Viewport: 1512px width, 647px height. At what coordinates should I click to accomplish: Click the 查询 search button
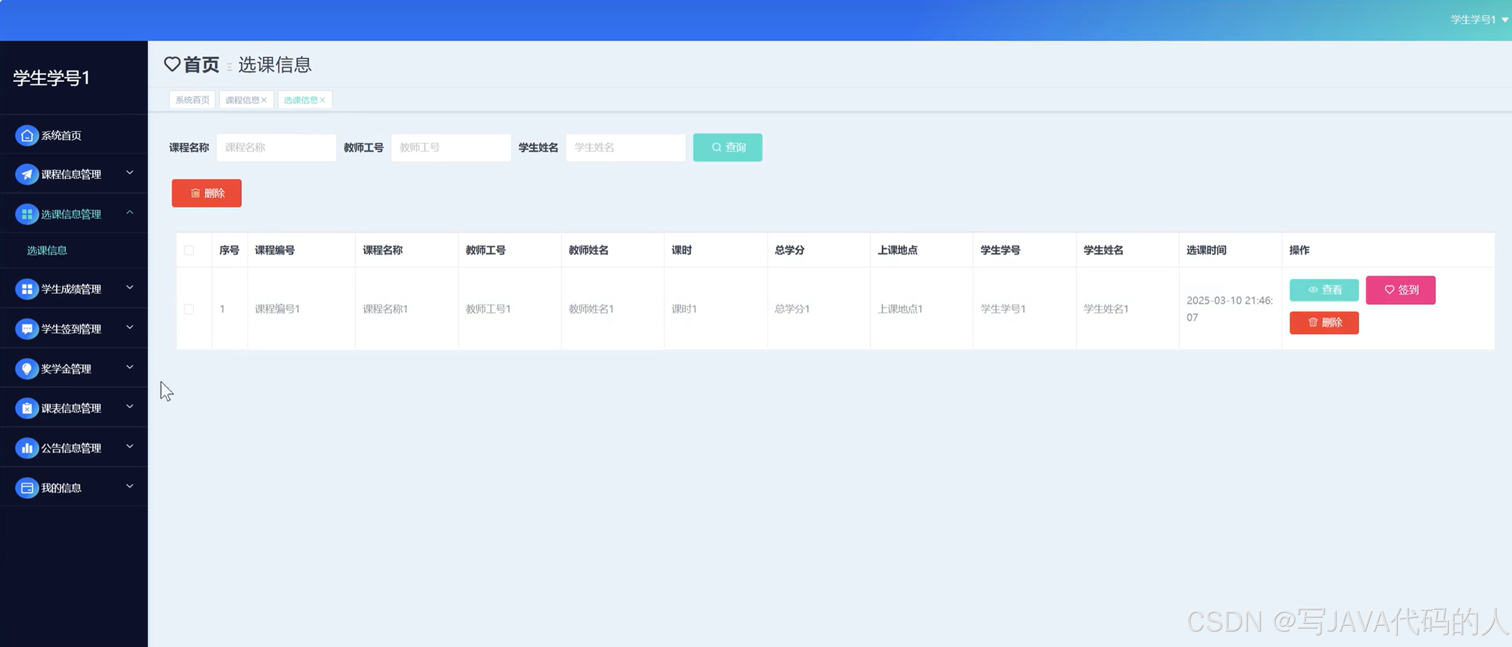(727, 147)
